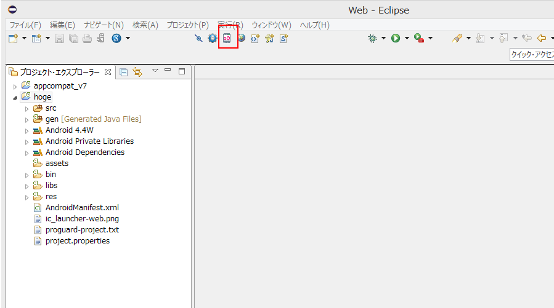554x308 pixels.
Task: Open the Google services dropdown arrow
Action: pyautogui.click(x=128, y=38)
